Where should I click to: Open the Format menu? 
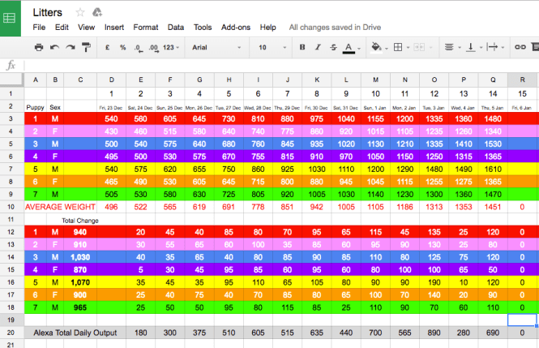click(x=145, y=27)
